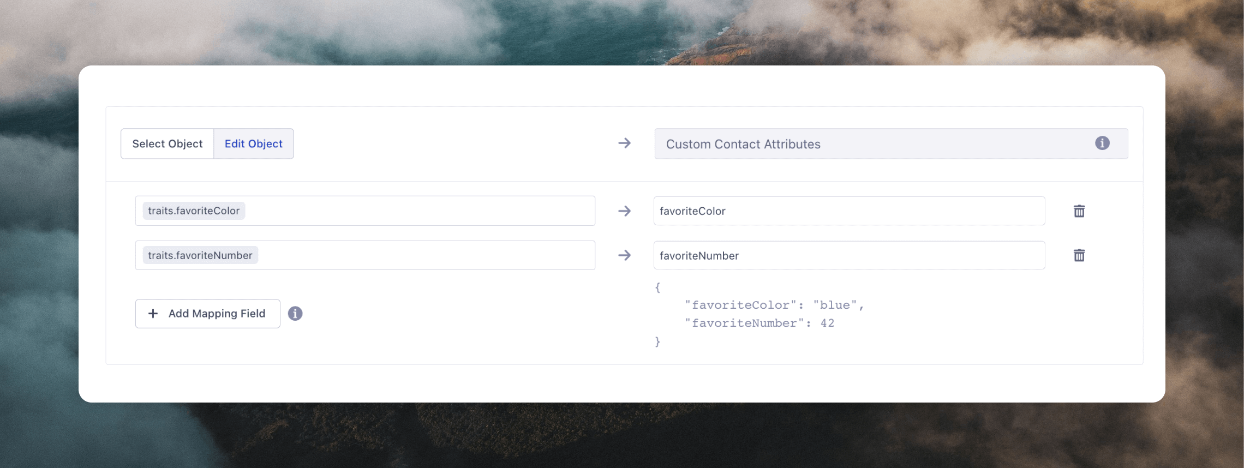This screenshot has width=1244, height=468.
Task: Click the "blue" value in JSON preview
Action: click(835, 305)
